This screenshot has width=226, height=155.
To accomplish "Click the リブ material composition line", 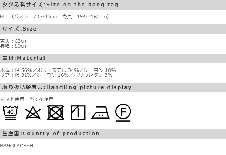I will click(56, 75).
